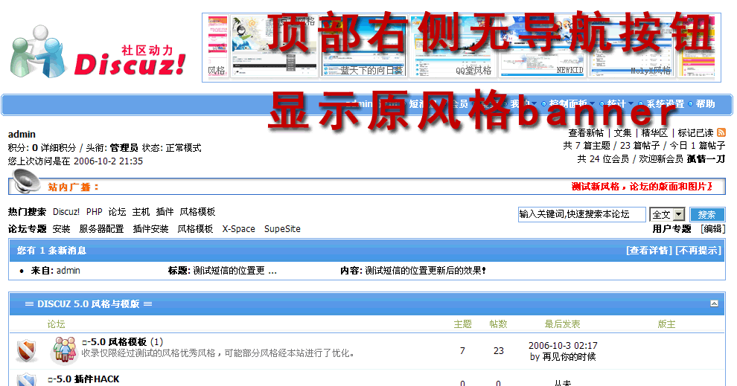
Task: Click the 搜索 button
Action: click(707, 215)
